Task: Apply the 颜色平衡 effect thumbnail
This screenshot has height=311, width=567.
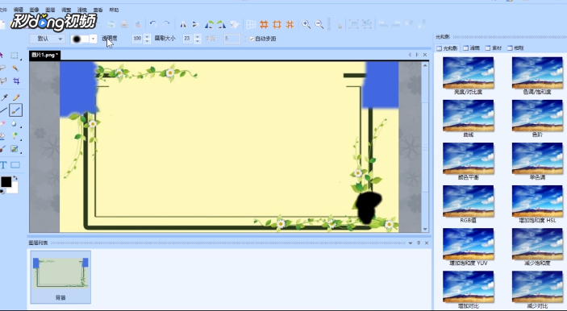Action: pos(469,158)
